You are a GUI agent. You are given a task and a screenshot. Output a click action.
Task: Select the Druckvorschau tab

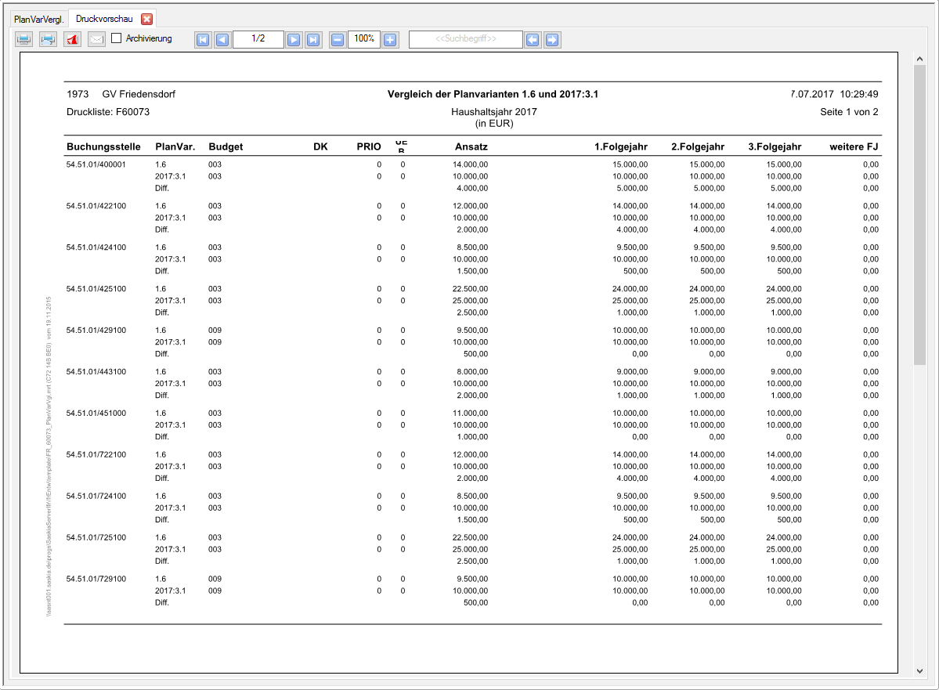pos(104,18)
